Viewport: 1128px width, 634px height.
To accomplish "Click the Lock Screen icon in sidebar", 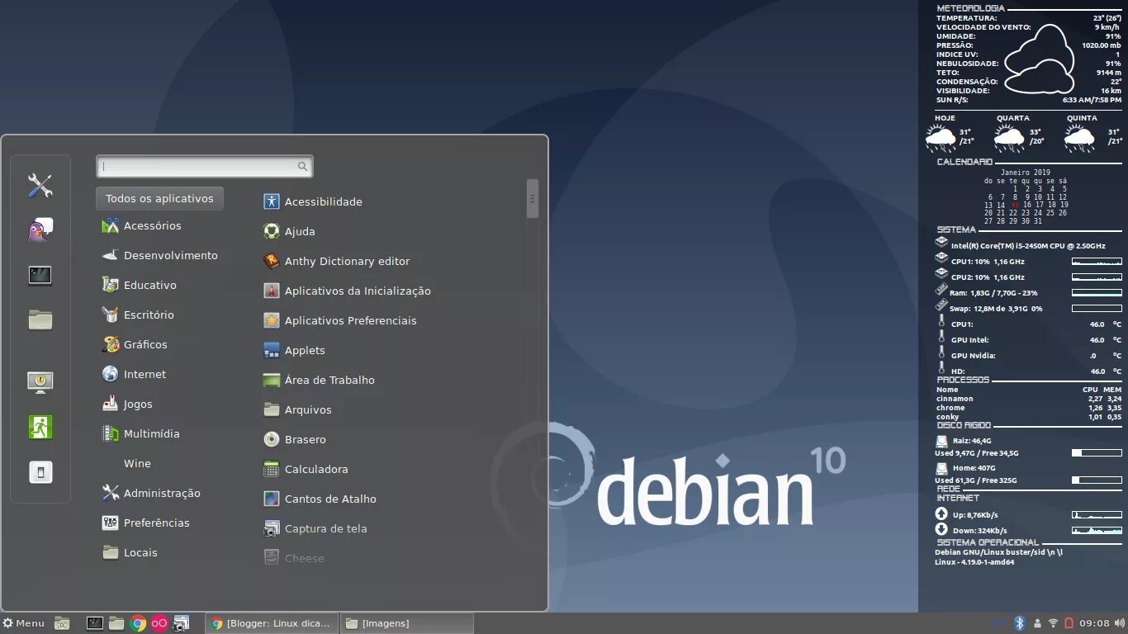I will pos(40,382).
